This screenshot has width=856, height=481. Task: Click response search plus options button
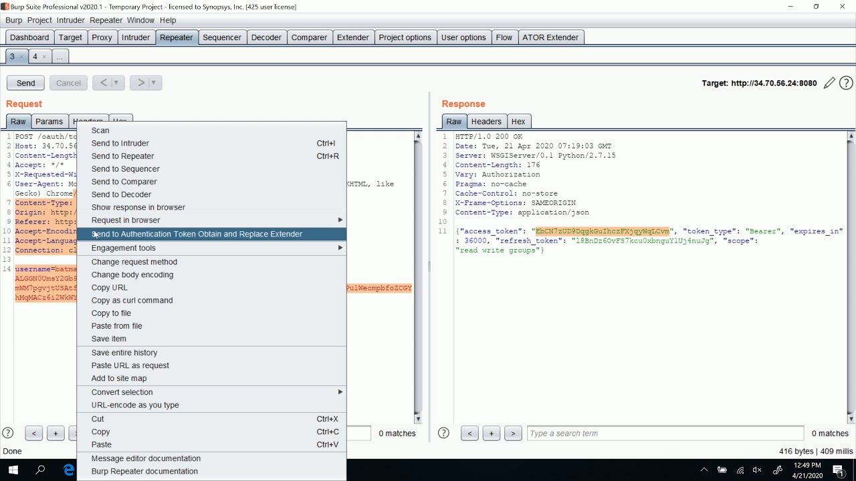(491, 434)
